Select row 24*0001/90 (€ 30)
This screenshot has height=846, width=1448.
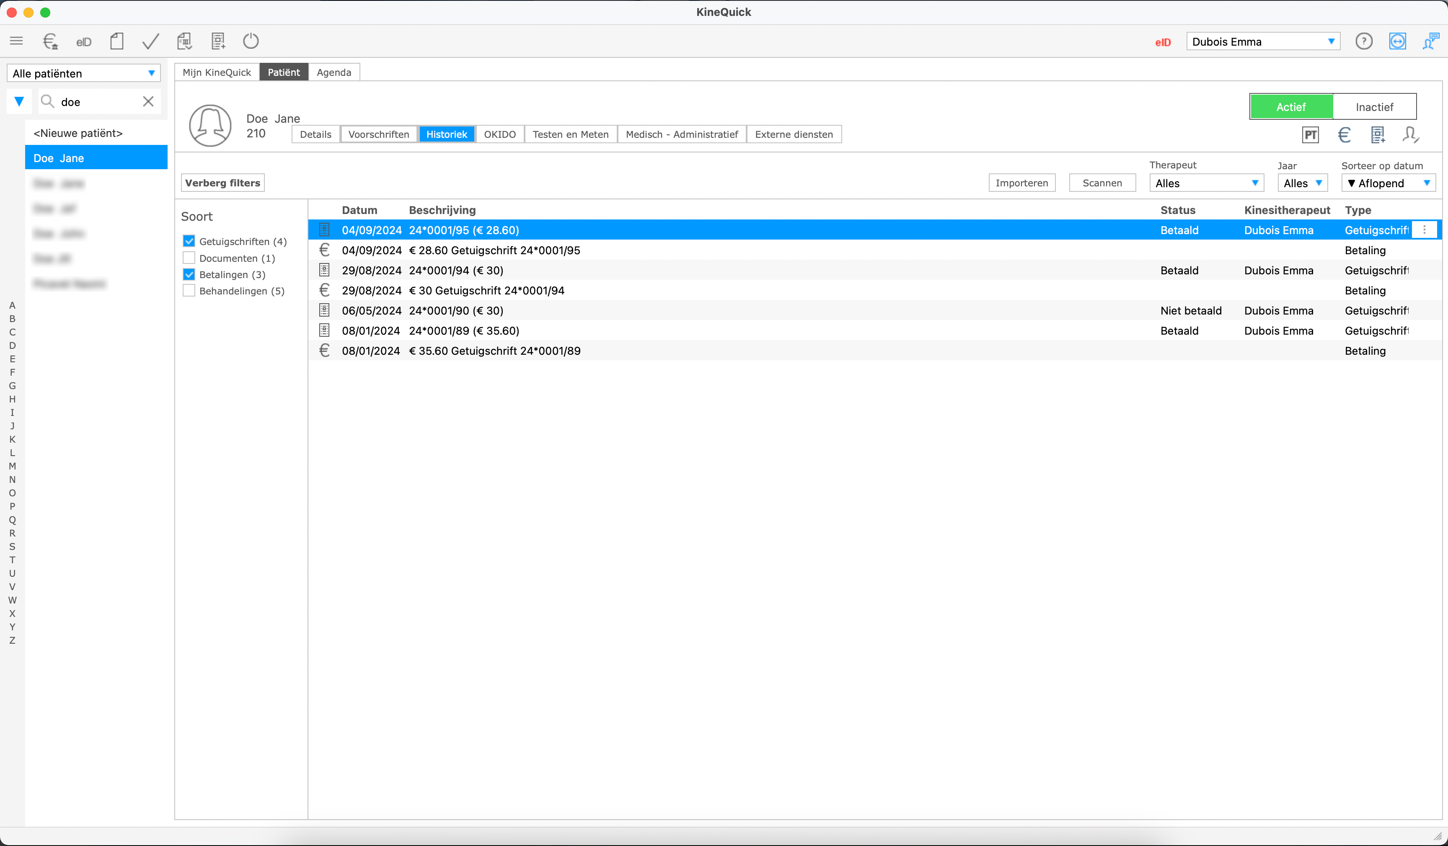coord(874,310)
